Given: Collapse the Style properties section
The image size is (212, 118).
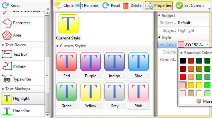Looking at the screenshot, I should point(159,37).
